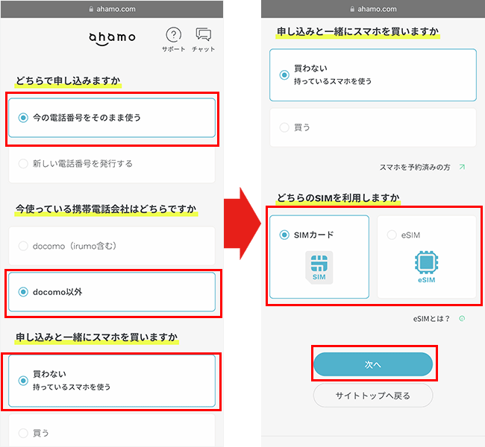Image resolution: width=485 pixels, height=447 pixels.
Task: Choose the SIMカード radio option
Action: click(319, 257)
